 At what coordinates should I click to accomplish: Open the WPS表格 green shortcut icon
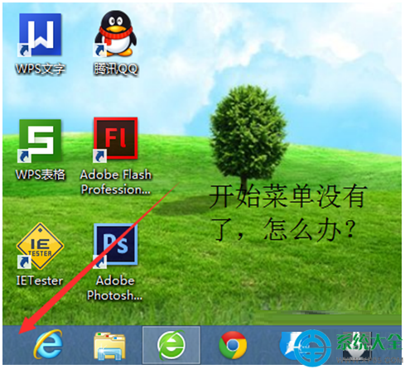pos(40,141)
